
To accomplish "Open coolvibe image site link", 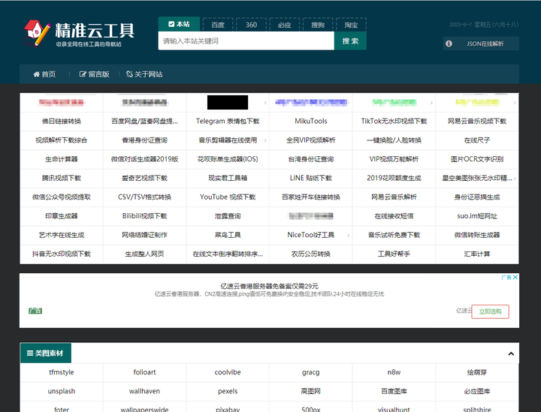I will (x=228, y=372).
